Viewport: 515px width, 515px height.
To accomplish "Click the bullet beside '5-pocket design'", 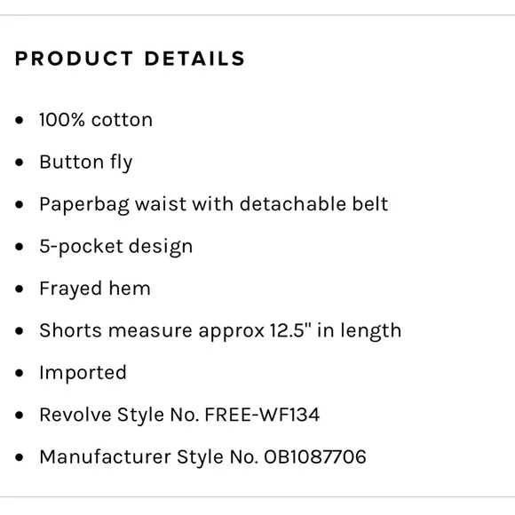I will tap(20, 247).
